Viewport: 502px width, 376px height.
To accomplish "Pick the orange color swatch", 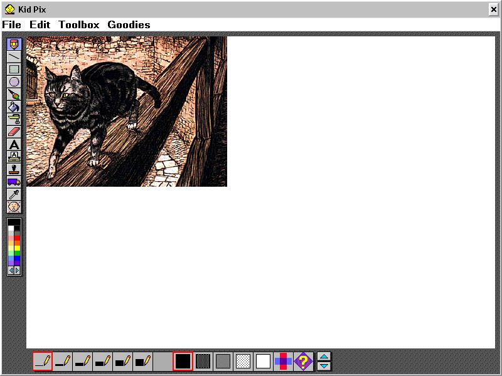I will (18, 243).
